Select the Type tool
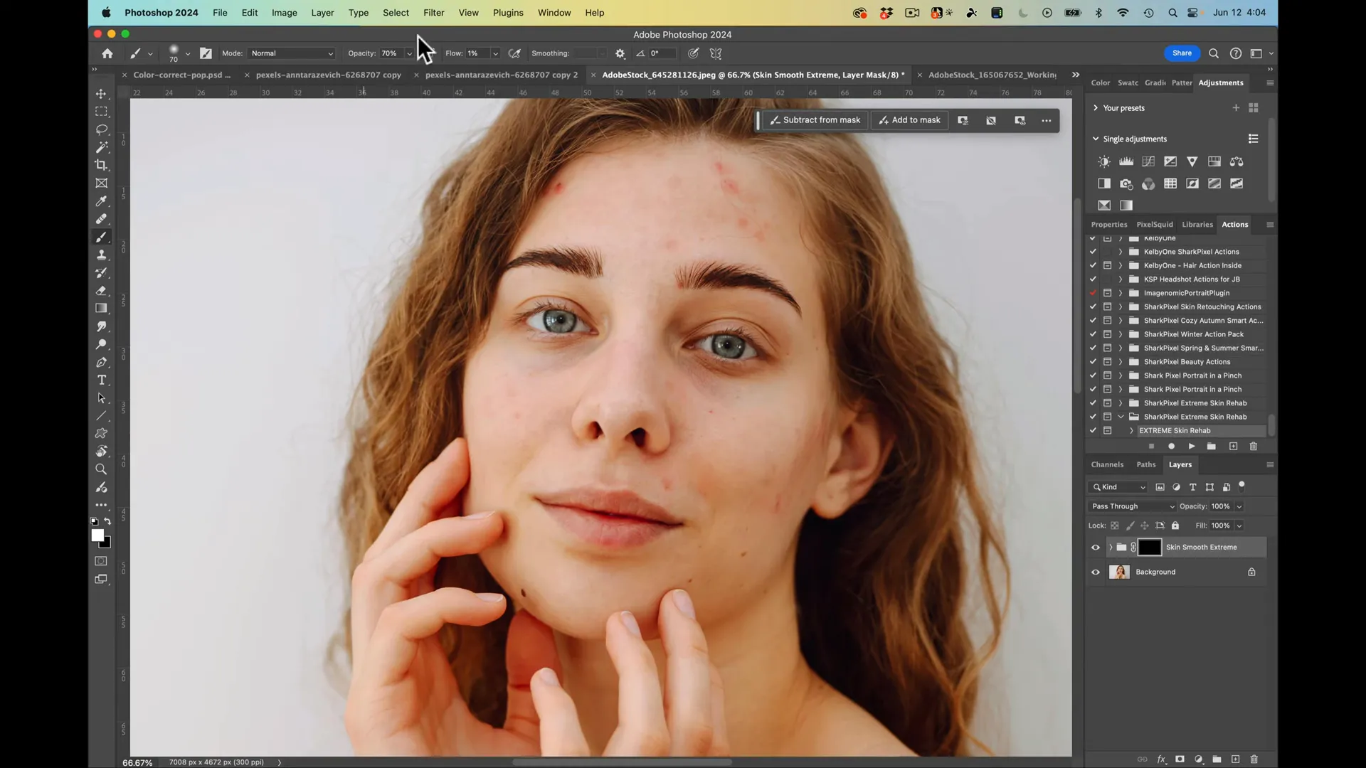The image size is (1366, 768). (x=101, y=380)
